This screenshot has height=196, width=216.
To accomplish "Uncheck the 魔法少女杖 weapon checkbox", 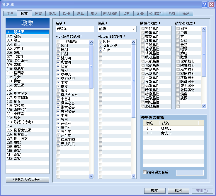I will pos(58,95).
